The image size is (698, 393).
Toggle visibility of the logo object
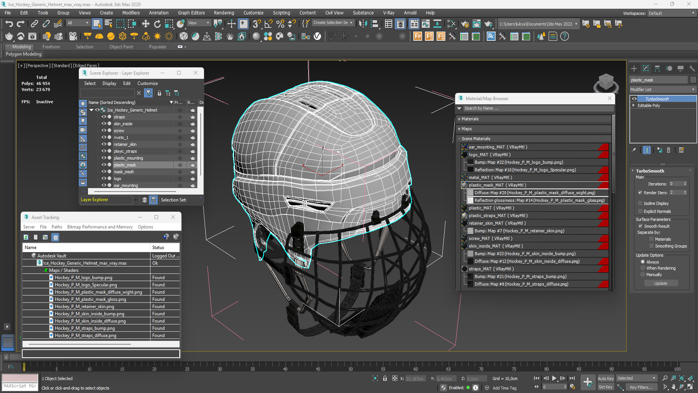click(x=104, y=178)
